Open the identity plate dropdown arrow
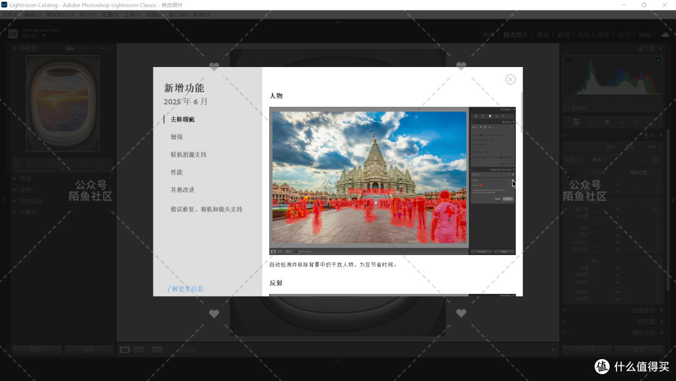 tap(44, 35)
